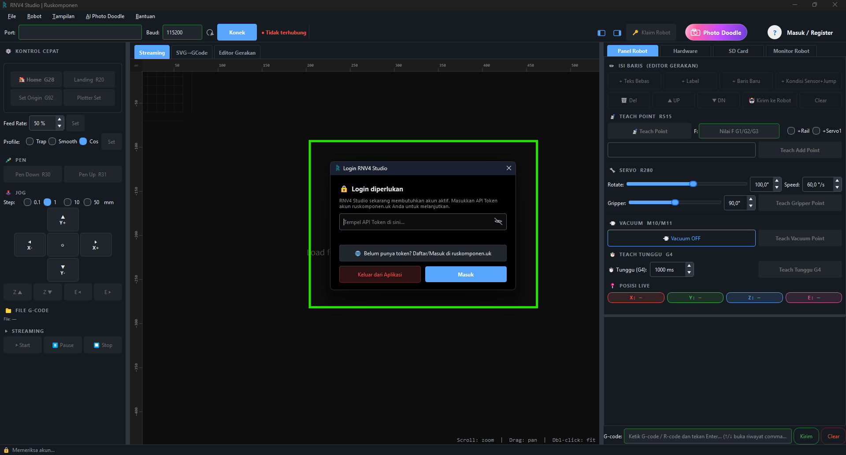Pause streaming with Pause button
This screenshot has width=846, height=455.
pos(63,345)
